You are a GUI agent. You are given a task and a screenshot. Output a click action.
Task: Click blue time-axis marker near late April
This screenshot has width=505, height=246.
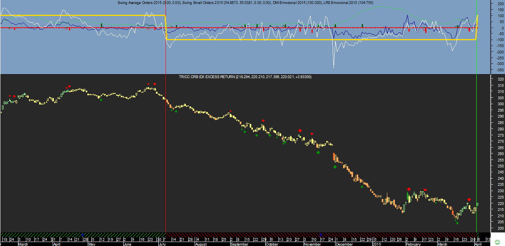[x=83, y=234]
